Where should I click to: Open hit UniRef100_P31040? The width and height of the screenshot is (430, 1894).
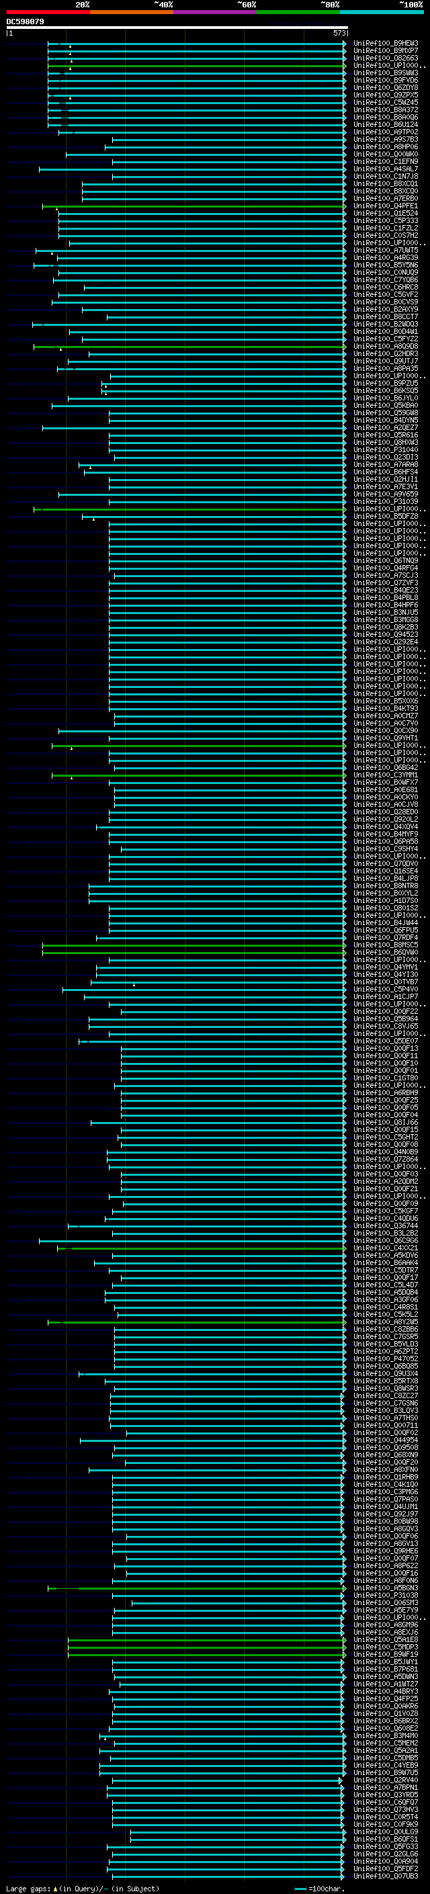click(386, 450)
